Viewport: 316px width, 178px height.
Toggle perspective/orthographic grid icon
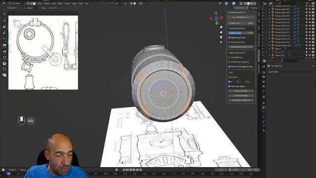[221, 42]
